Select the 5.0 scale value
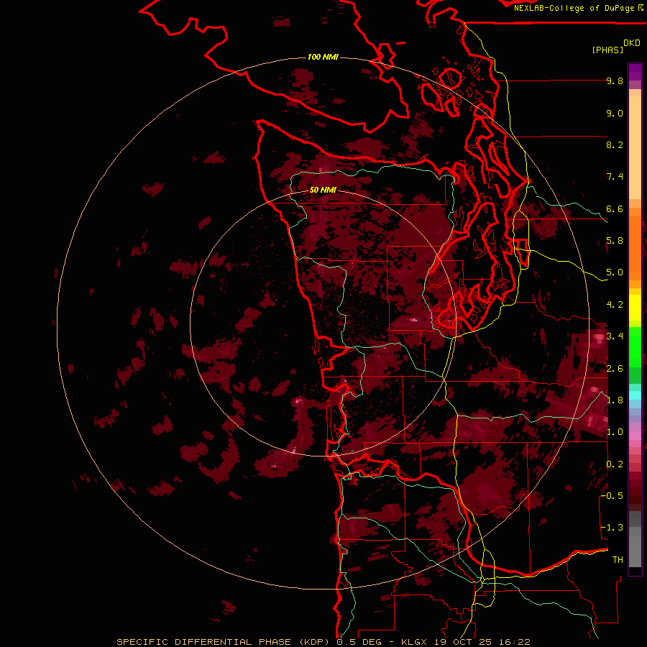The width and height of the screenshot is (647, 647). point(615,272)
